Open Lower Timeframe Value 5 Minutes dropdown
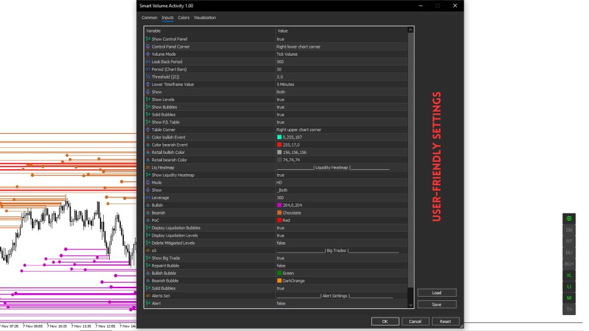The width and height of the screenshot is (589, 331). click(x=341, y=85)
